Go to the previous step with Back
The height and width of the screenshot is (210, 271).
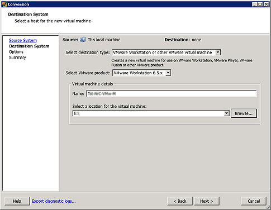(180, 201)
